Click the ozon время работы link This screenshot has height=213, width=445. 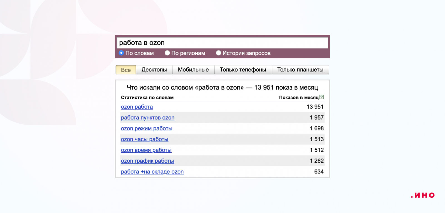click(146, 150)
